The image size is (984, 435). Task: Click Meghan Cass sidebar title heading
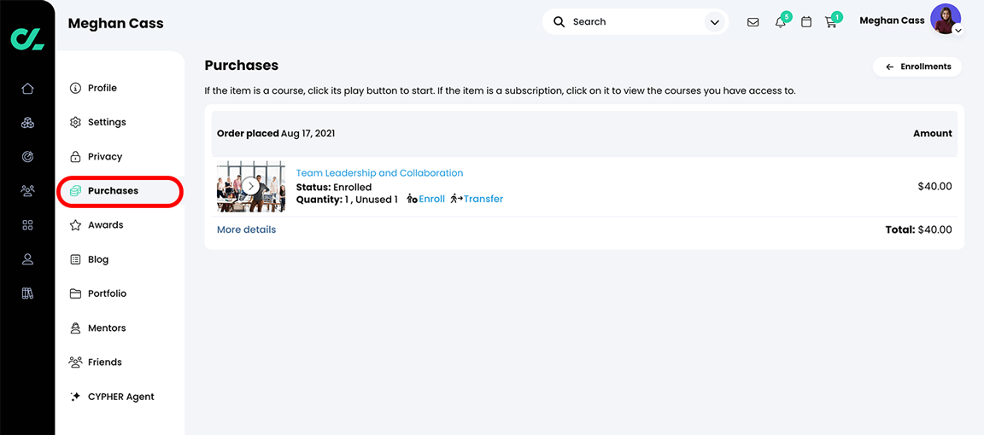pos(115,24)
